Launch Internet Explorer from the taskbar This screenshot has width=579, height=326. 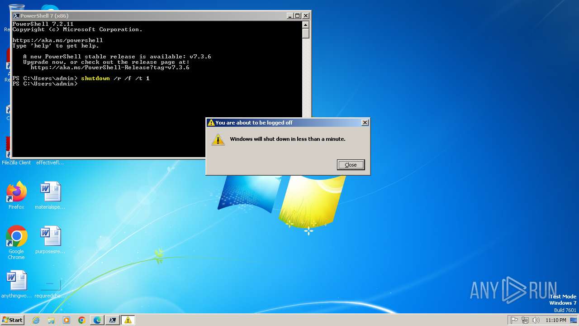[36, 320]
